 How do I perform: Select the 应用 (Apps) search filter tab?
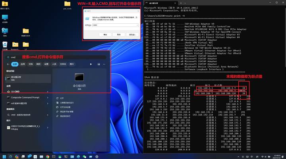(x=23, y=64)
